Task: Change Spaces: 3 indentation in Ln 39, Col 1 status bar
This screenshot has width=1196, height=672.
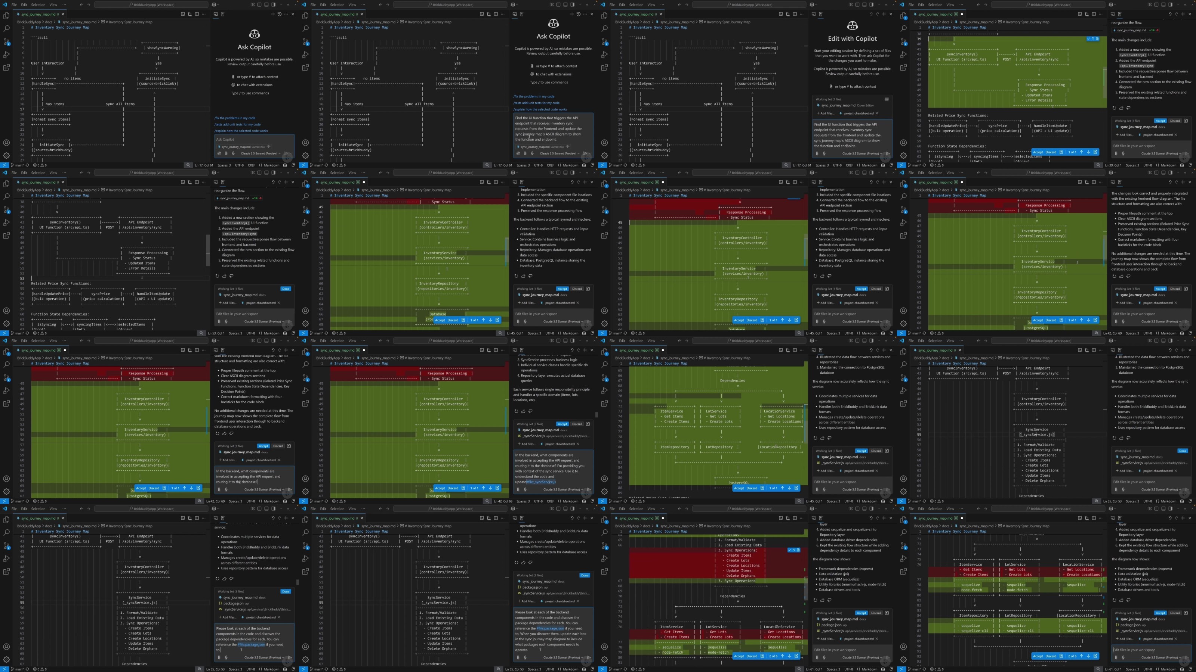Action: (x=1132, y=165)
